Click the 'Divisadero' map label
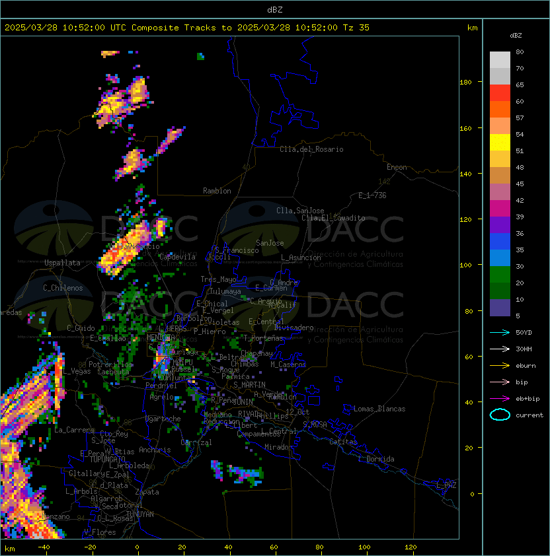Screen dimensions: 550x556 click(x=294, y=328)
